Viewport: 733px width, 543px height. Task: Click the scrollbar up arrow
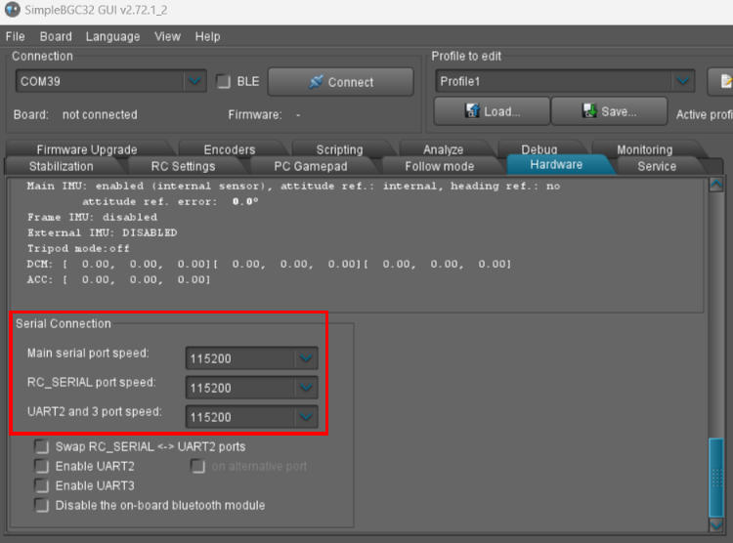(x=716, y=185)
